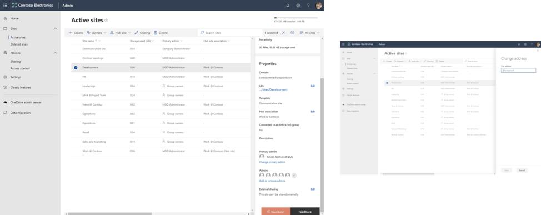The width and height of the screenshot is (541, 215).
Task: Open the Owners dropdown arrow in larger toolbar
Action: [x=105, y=33]
